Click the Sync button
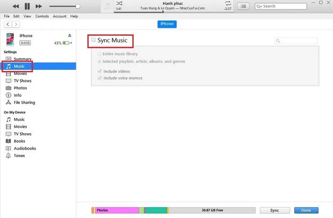Viewport: 333px width, 218px height. [275, 210]
